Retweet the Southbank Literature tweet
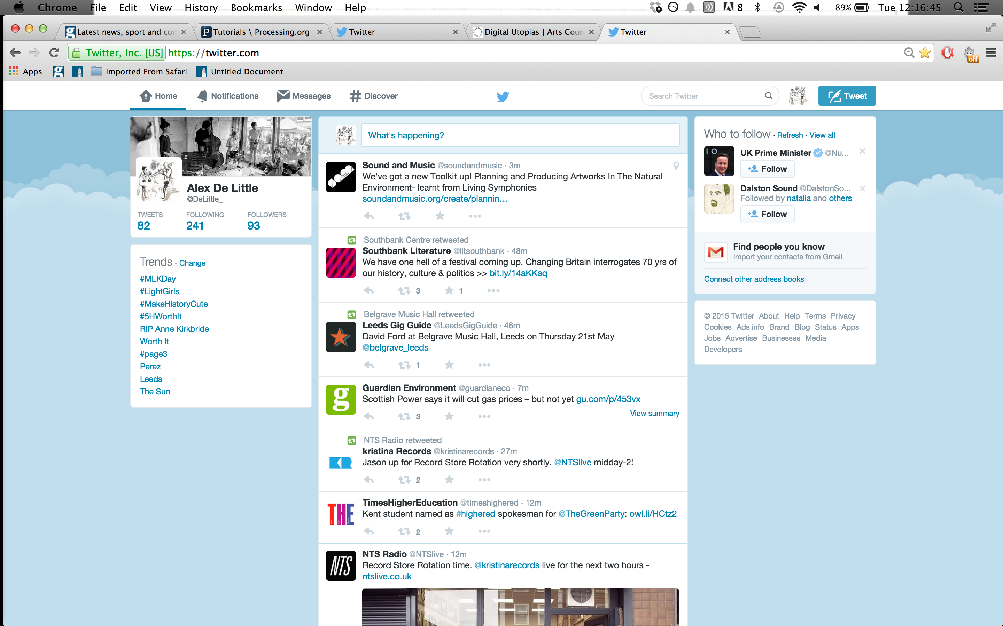Screen dimensions: 1003x626 pyautogui.click(x=405, y=290)
